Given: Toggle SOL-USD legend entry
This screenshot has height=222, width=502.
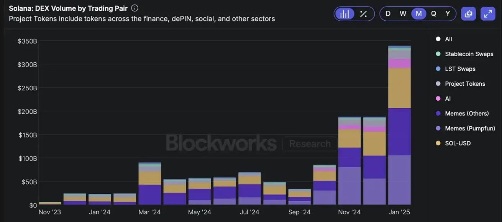Looking at the screenshot, I should tap(458, 143).
